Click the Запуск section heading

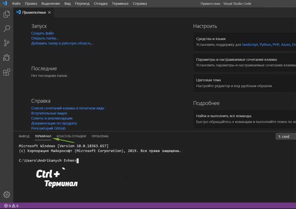pos(39,26)
